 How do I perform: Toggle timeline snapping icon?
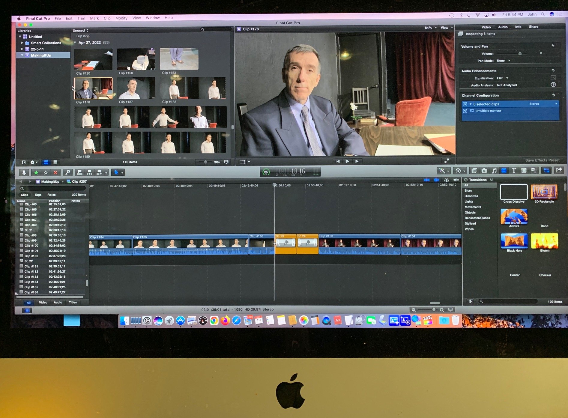pos(456,180)
